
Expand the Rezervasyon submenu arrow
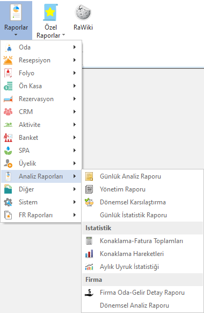(x=75, y=98)
